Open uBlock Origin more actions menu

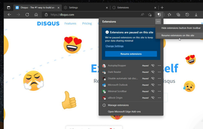159,98
